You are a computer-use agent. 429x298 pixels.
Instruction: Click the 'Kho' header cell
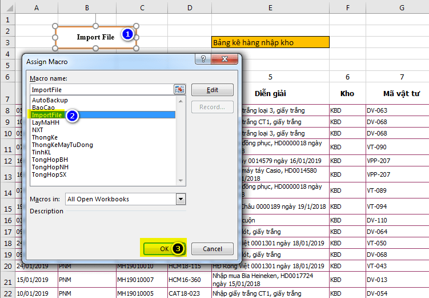tap(347, 93)
